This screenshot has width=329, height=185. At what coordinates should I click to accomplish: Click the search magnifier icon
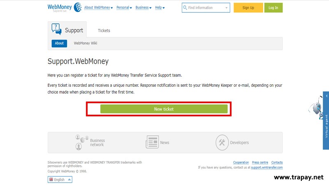pos(185,8)
